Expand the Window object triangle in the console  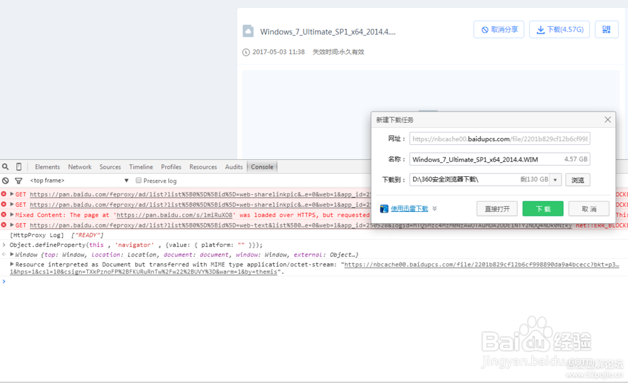12,254
